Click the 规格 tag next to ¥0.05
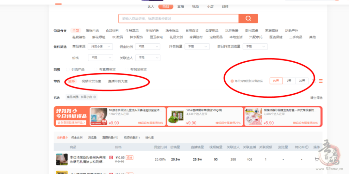The width and height of the screenshot is (349, 174). click(130, 158)
